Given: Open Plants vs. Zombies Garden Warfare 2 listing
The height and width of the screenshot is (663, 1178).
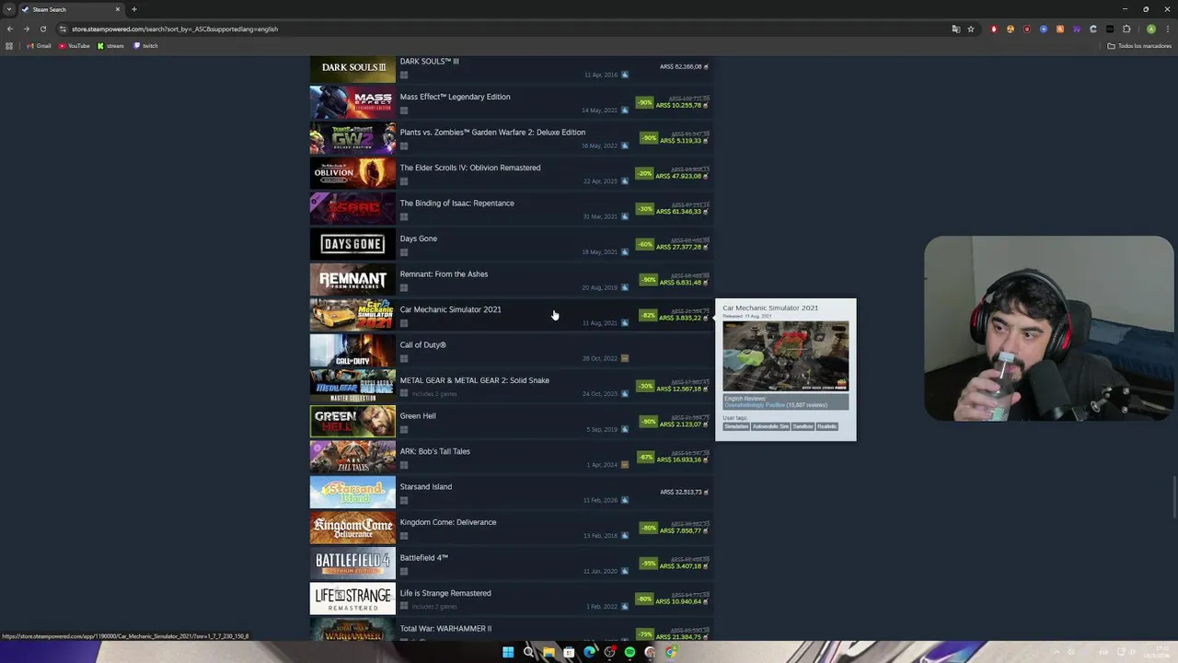Looking at the screenshot, I should (510, 138).
